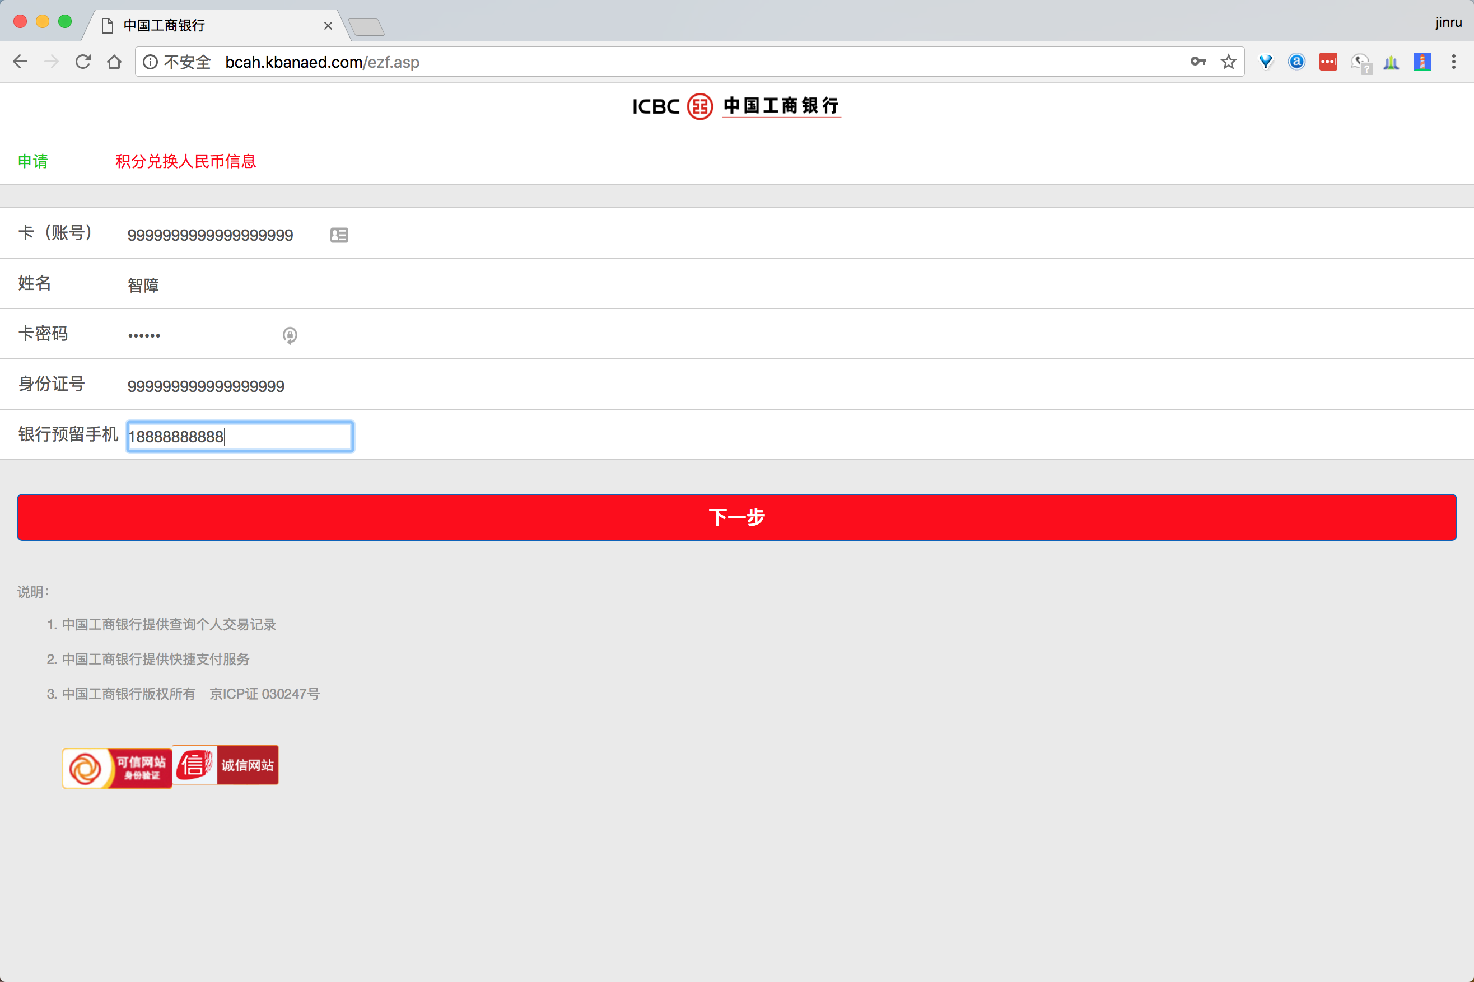The image size is (1474, 982).
Task: Click text 中国工商银行提供快捷支付服务
Action: (155, 659)
